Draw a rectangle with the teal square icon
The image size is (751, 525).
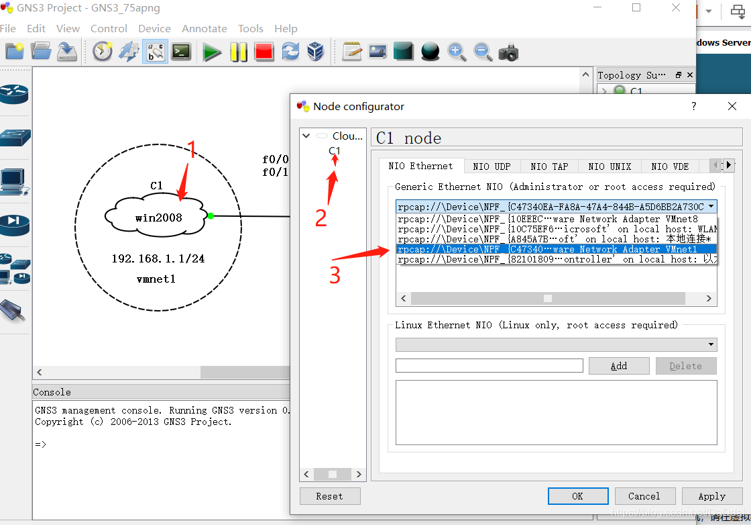[403, 51]
